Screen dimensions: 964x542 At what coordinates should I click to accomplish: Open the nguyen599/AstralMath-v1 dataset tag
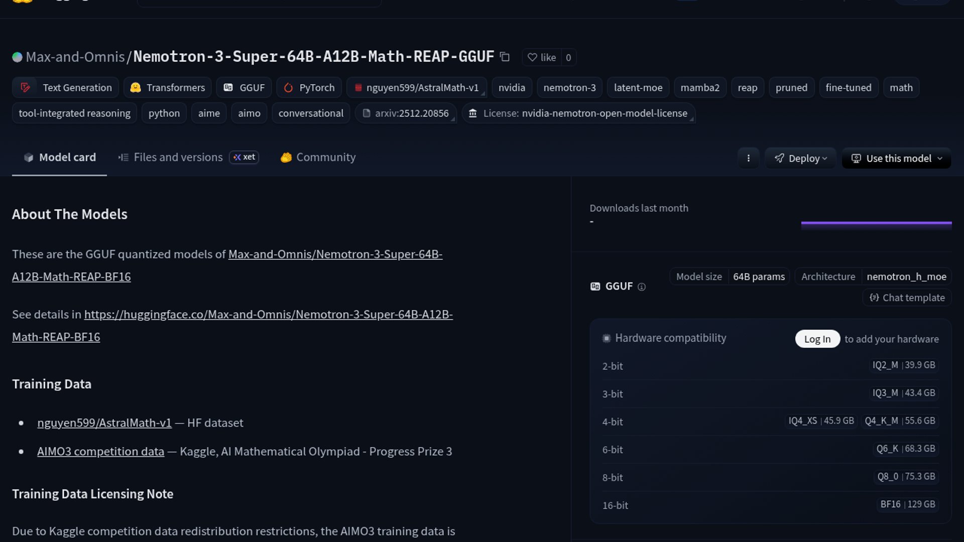[417, 87]
